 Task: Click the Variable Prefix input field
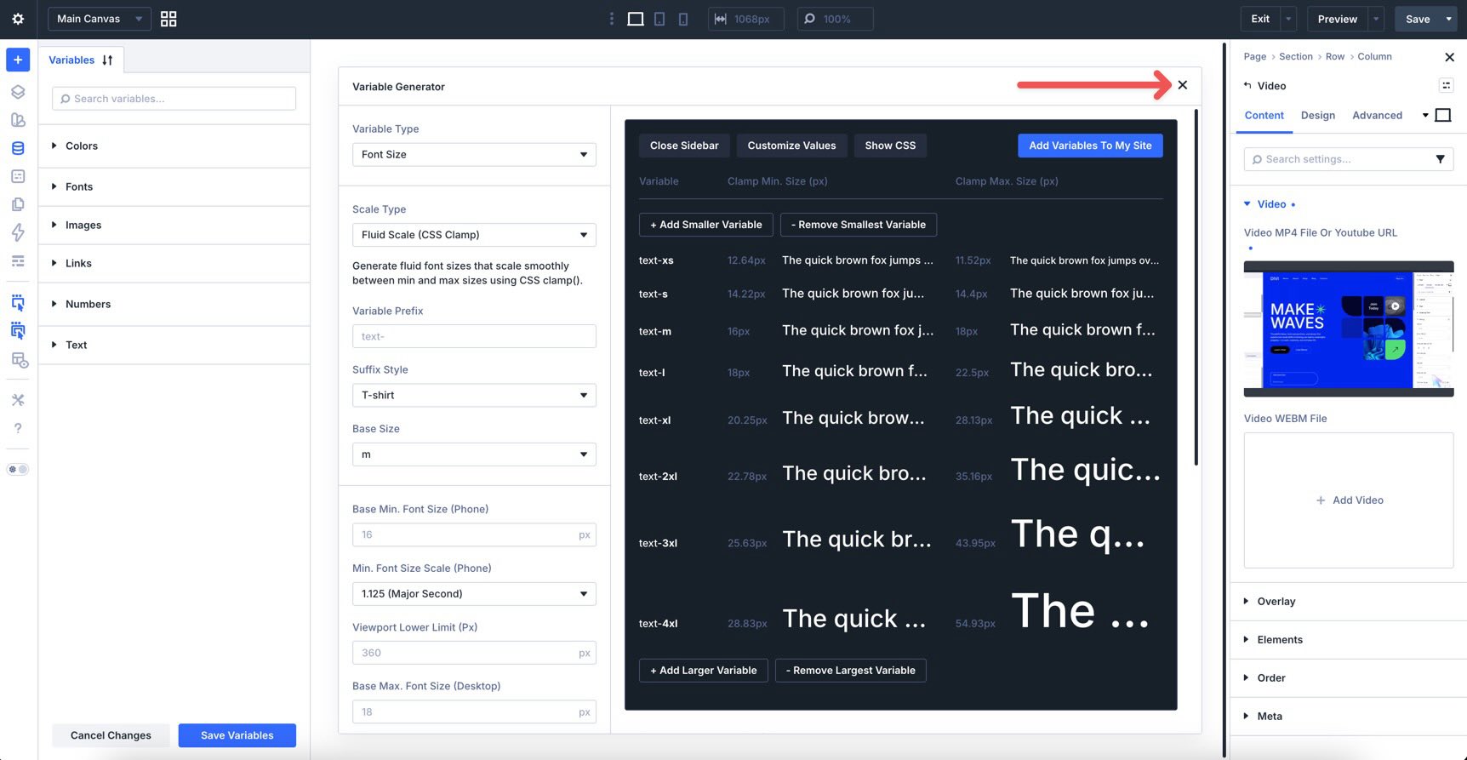click(x=474, y=336)
